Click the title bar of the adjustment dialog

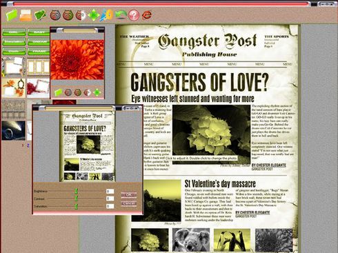[x=79, y=108]
